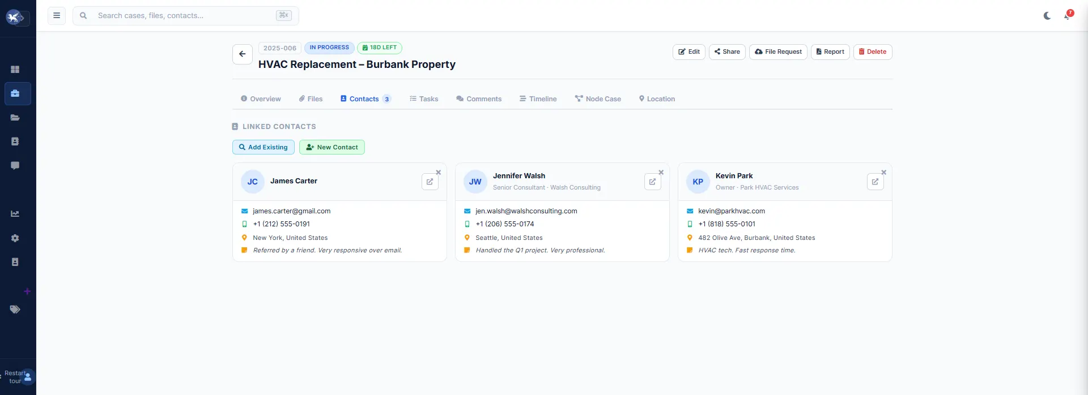Go back with the arrow button
The image size is (1088, 395).
pyautogui.click(x=243, y=54)
